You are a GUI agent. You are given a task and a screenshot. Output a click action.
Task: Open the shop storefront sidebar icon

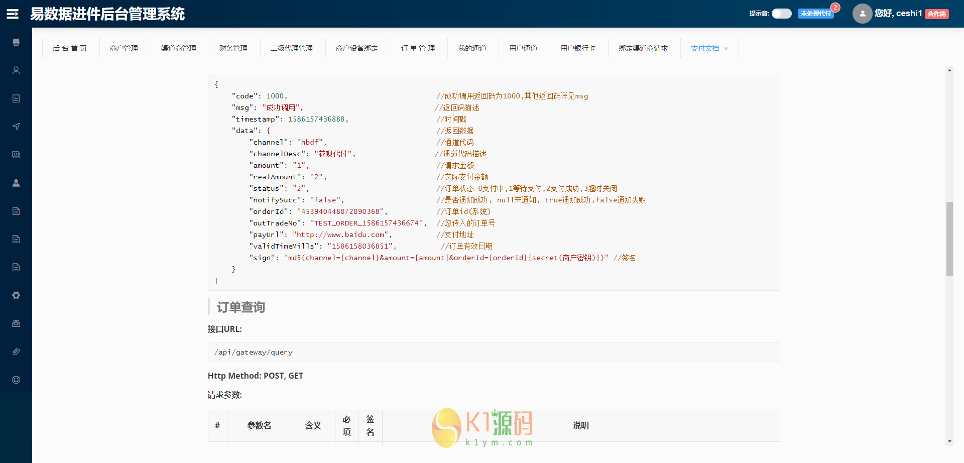[16, 42]
